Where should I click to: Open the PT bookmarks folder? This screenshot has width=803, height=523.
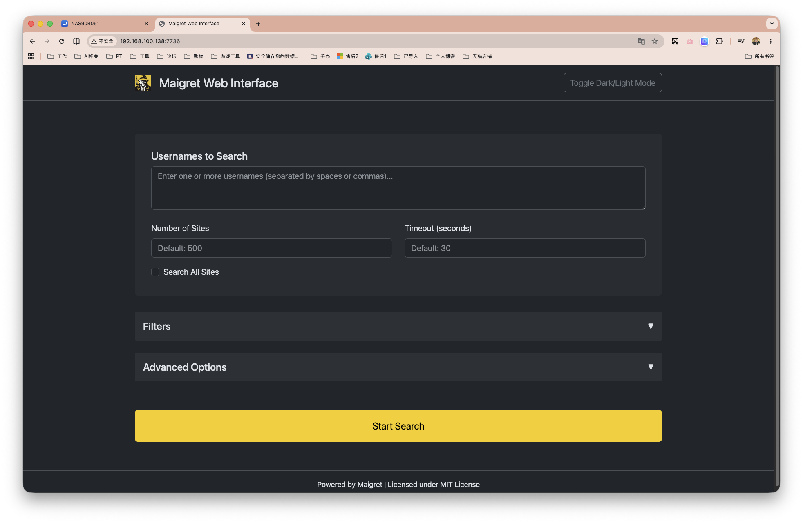(x=114, y=56)
